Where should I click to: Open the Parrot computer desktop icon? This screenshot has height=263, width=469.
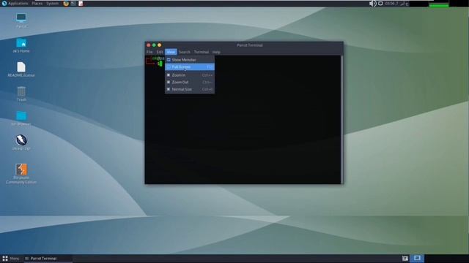coord(21,18)
